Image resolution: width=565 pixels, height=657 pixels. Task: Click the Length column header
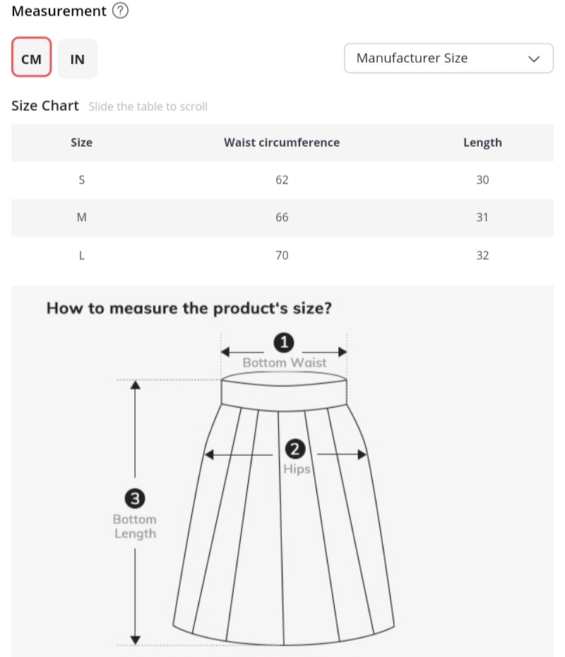pyautogui.click(x=482, y=143)
